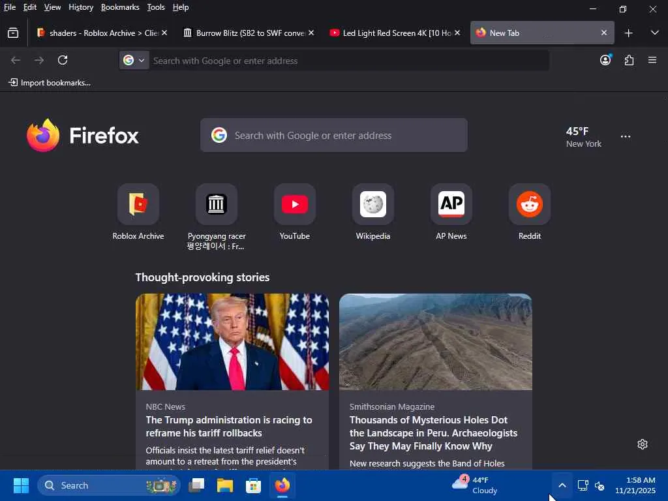The width and height of the screenshot is (668, 501).
Task: Close the shaders - Roblox Archive tab
Action: click(x=164, y=33)
